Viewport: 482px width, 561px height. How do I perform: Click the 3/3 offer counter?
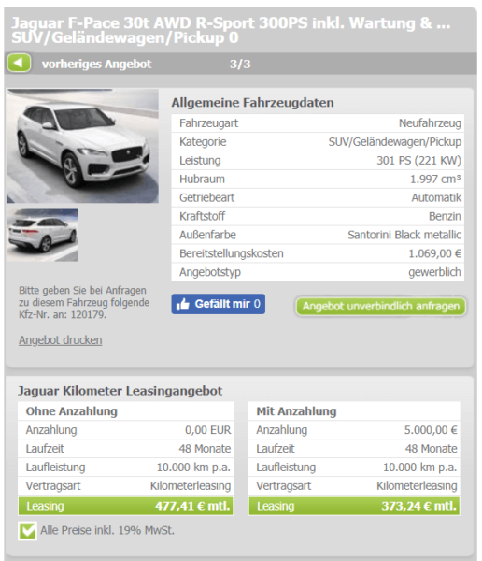(240, 64)
